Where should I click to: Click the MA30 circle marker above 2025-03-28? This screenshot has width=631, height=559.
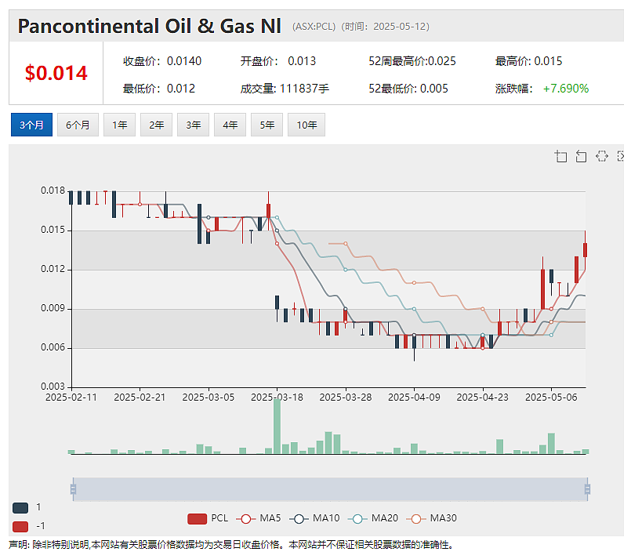(x=345, y=244)
